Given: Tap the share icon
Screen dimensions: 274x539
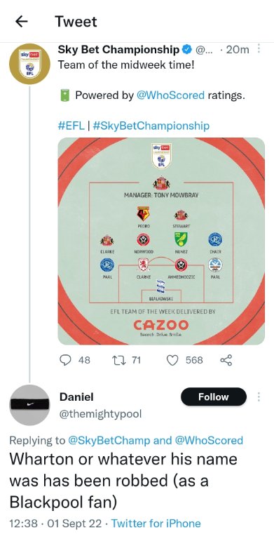Looking at the screenshot, I should pos(226,360).
